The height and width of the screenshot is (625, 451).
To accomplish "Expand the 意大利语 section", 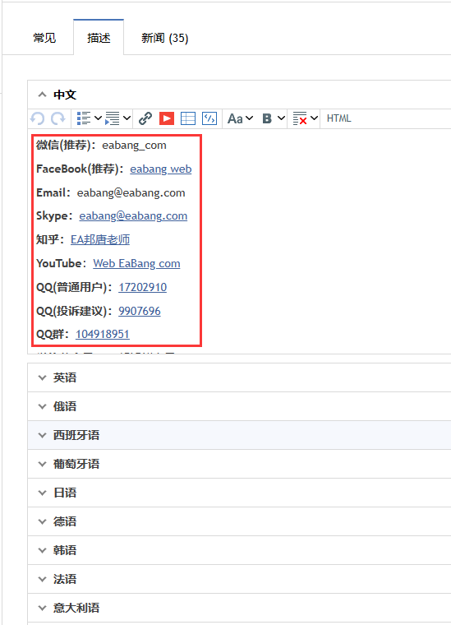I will 239,608.
